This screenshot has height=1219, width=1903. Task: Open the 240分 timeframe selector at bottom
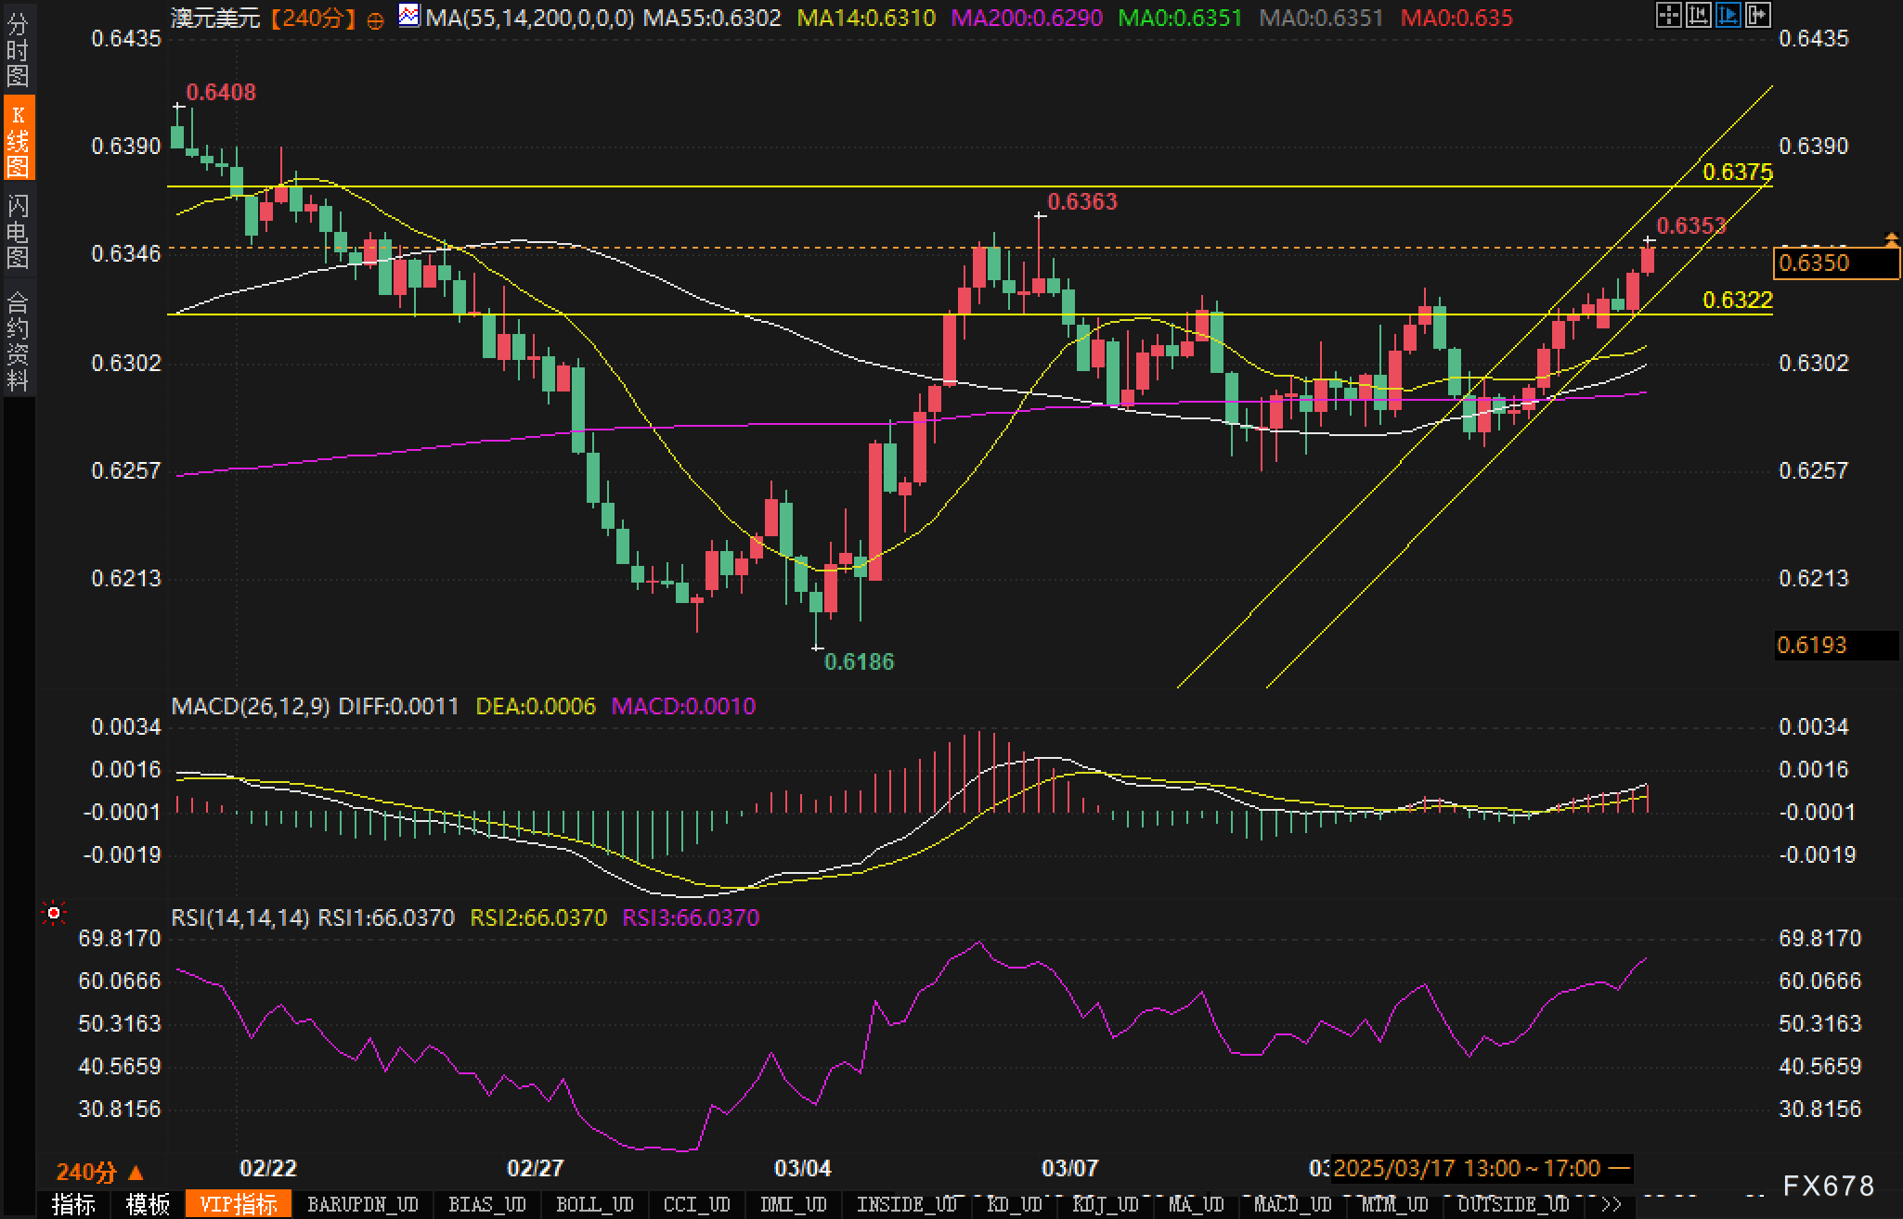[x=99, y=1172]
